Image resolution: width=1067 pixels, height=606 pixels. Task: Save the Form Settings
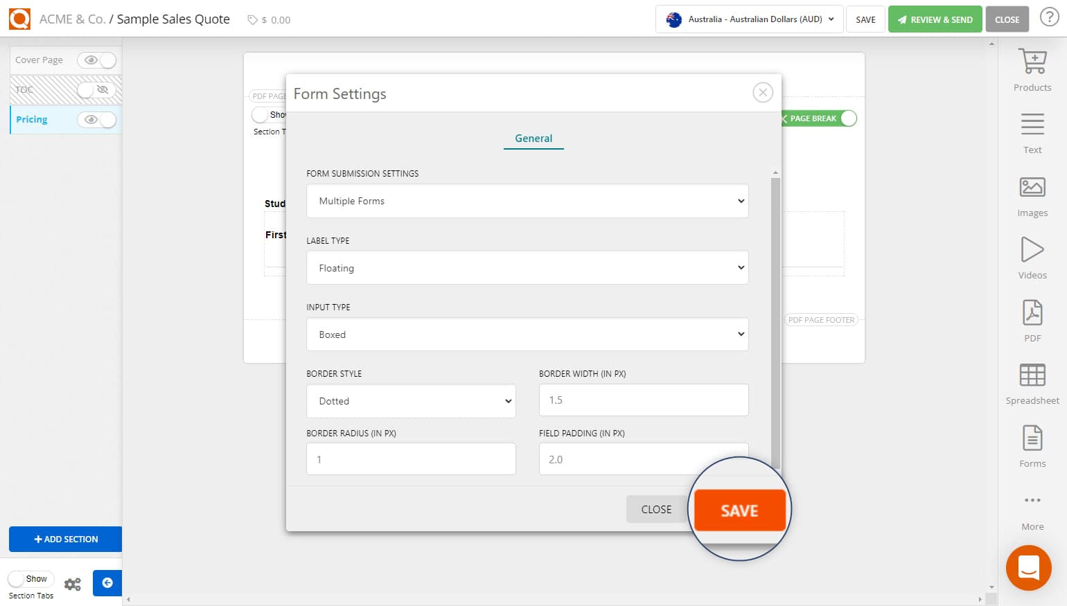(x=739, y=509)
